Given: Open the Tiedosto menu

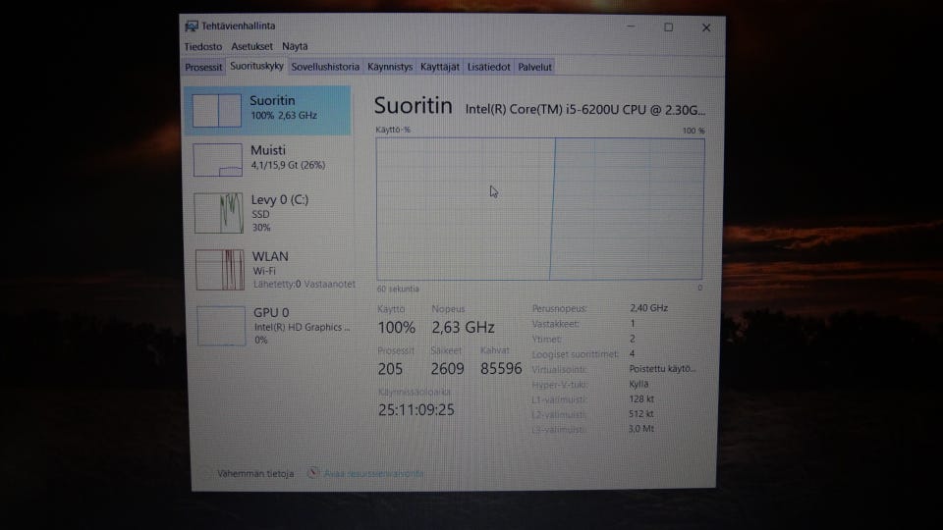Looking at the screenshot, I should [202, 46].
